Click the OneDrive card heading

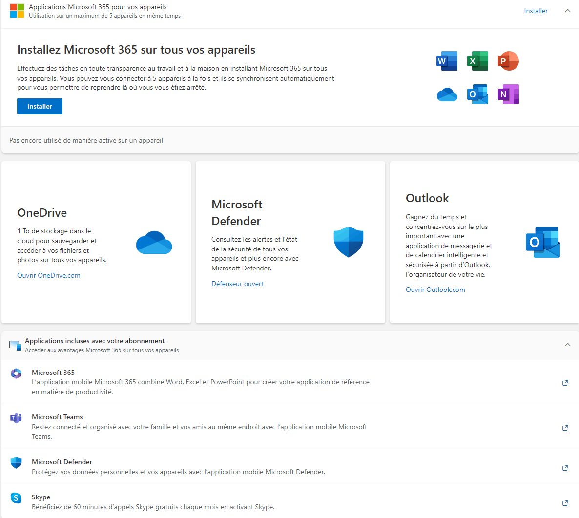[x=42, y=213]
